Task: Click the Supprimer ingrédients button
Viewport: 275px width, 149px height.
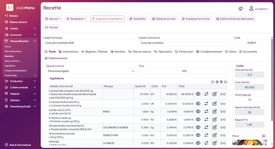Action: tap(107, 19)
